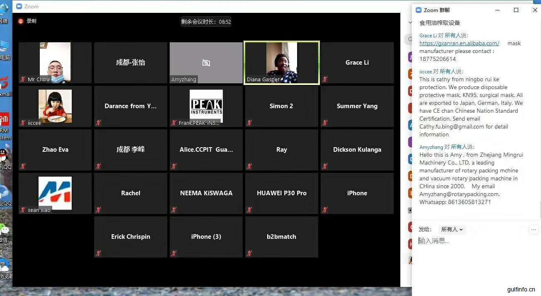Image resolution: width=541 pixels, height=296 pixels.
Task: Click the muted mic icon on b2bmatch's tile
Action: 249,253
